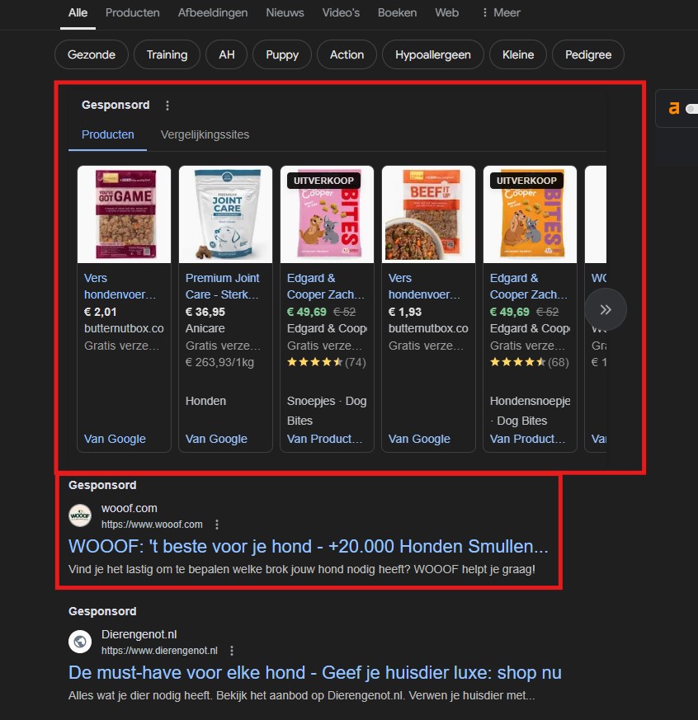Click the You've Got Game product image
This screenshot has height=720, width=698.
(x=124, y=214)
